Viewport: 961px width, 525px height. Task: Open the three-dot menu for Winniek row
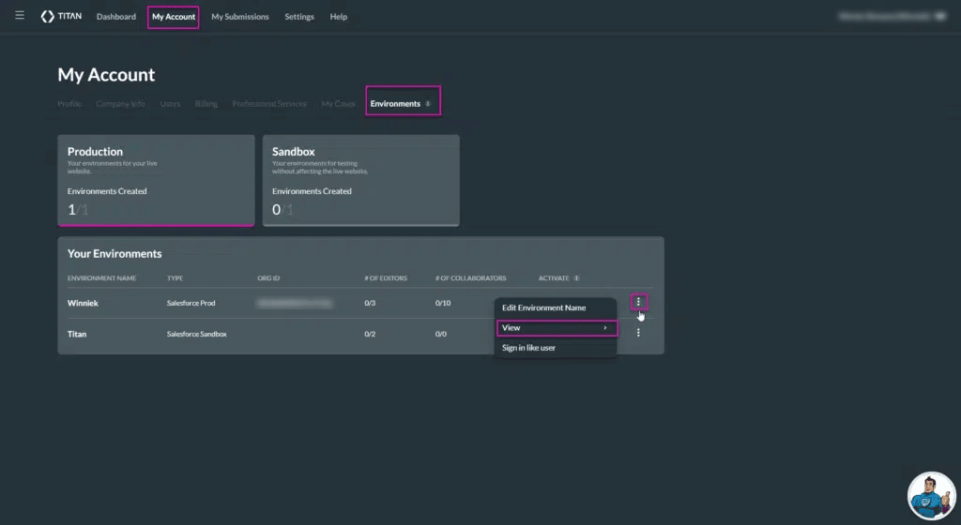(x=638, y=302)
